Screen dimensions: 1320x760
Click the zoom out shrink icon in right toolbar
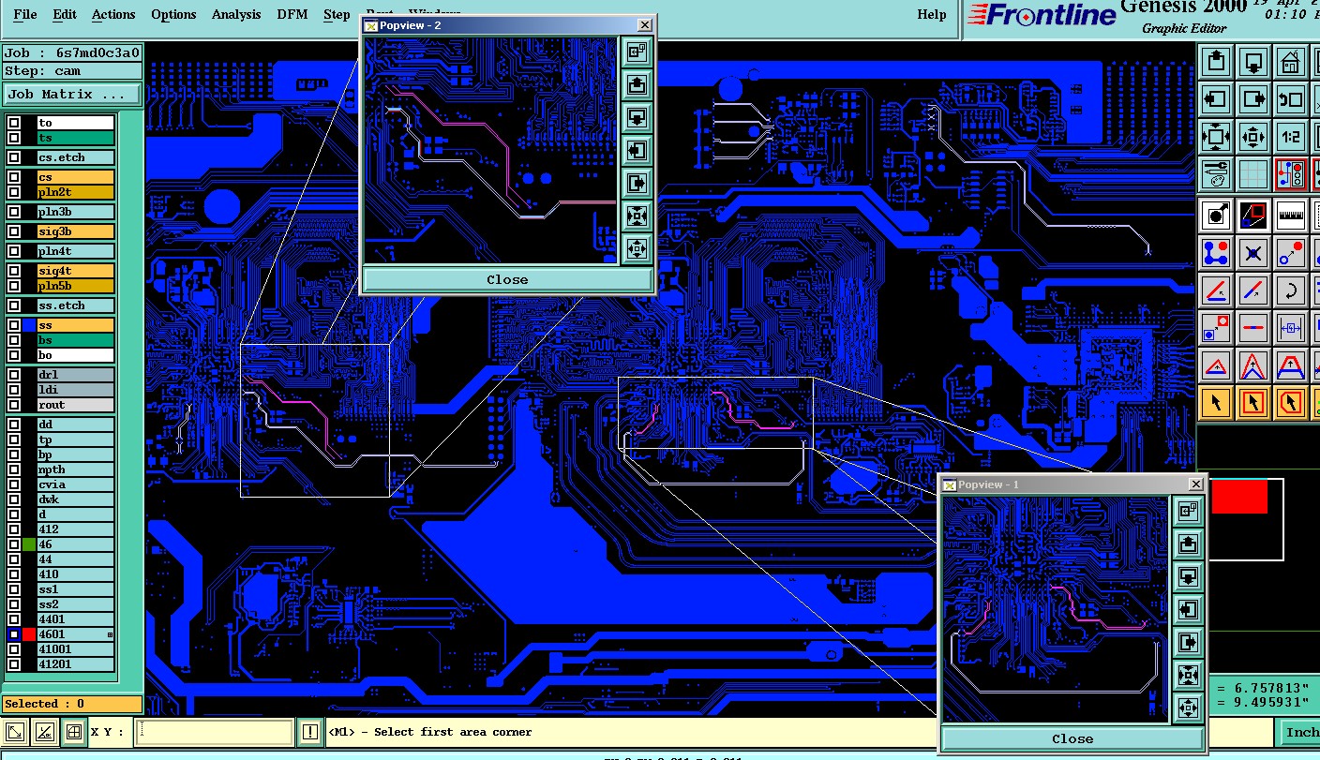click(x=1253, y=137)
